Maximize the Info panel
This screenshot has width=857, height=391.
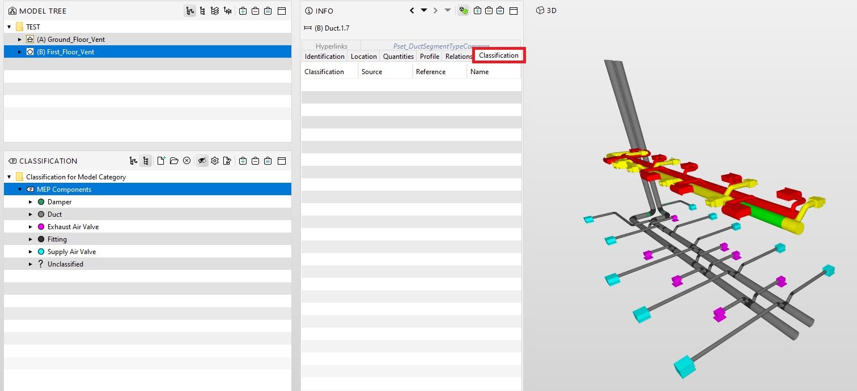coord(514,11)
